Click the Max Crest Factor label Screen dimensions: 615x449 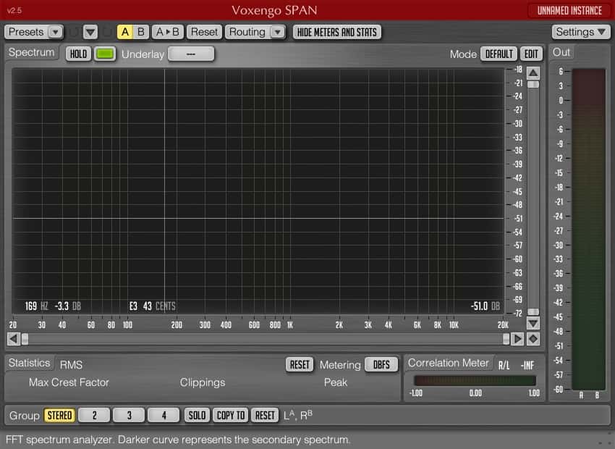point(69,382)
